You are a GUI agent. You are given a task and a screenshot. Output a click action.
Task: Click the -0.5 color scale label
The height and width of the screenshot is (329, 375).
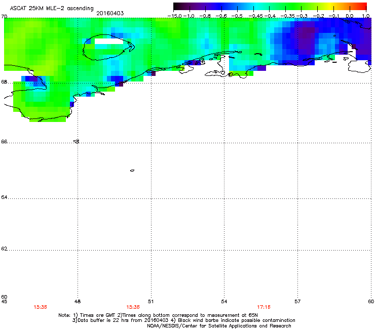(237, 16)
